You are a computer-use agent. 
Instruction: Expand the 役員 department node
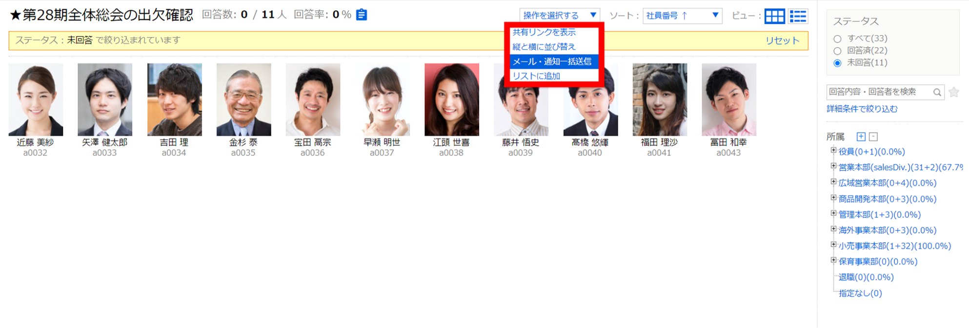pos(833,151)
